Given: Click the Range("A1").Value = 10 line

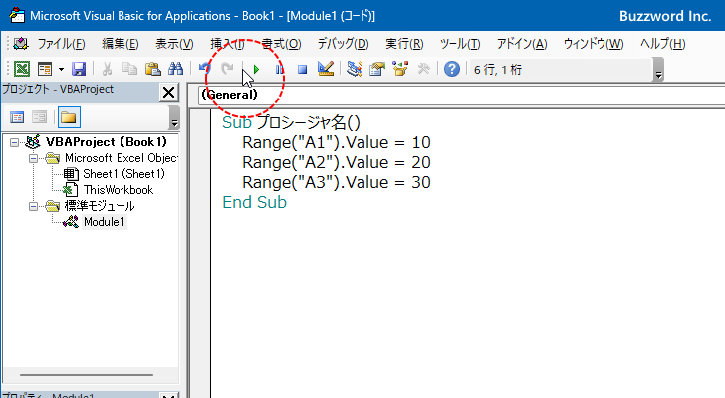Looking at the screenshot, I should (337, 142).
